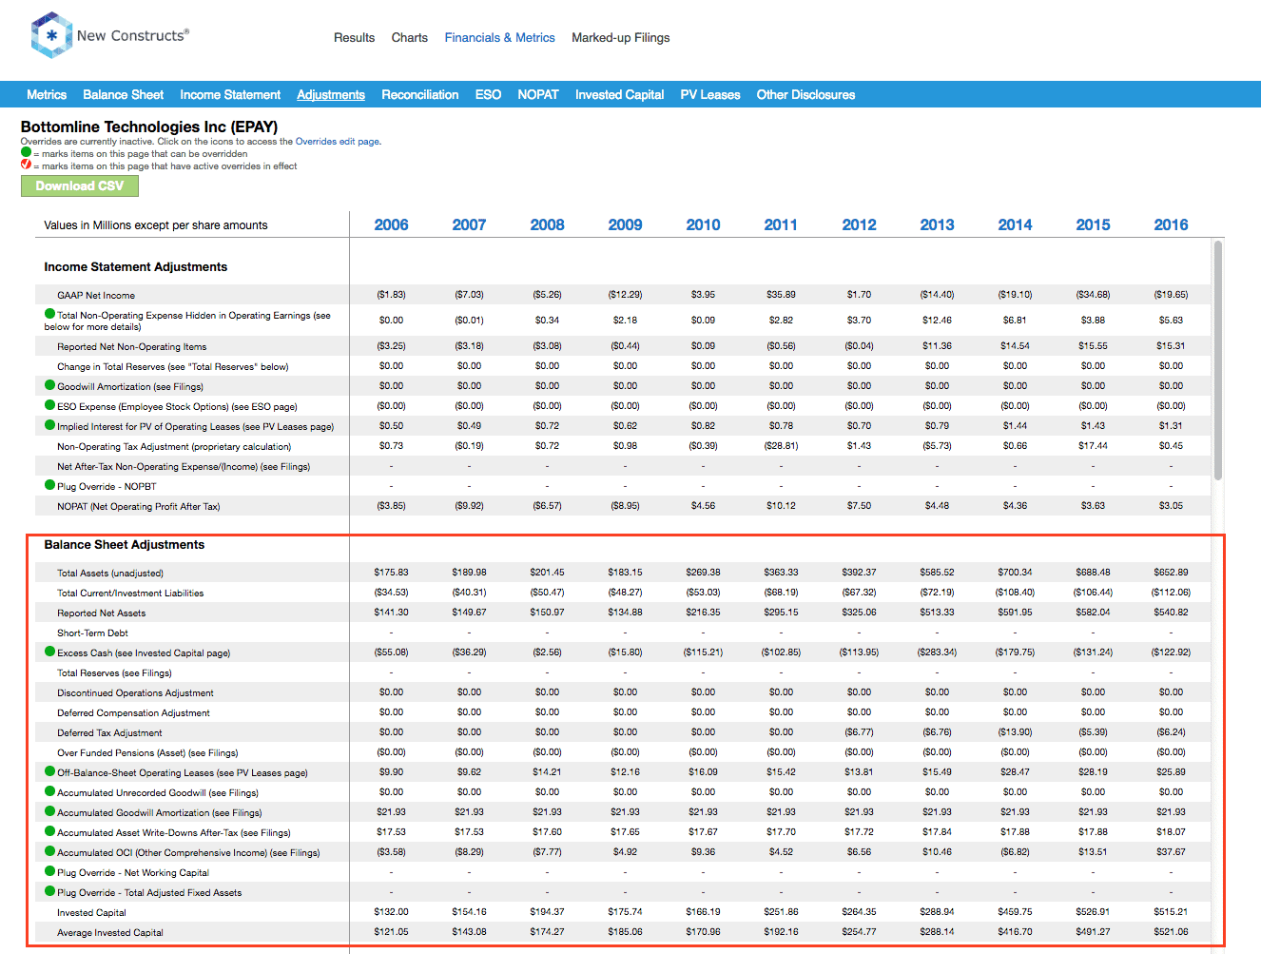Click green override icon beside ESO Expense
Viewport: 1261px width, 954px height.
click(x=49, y=405)
